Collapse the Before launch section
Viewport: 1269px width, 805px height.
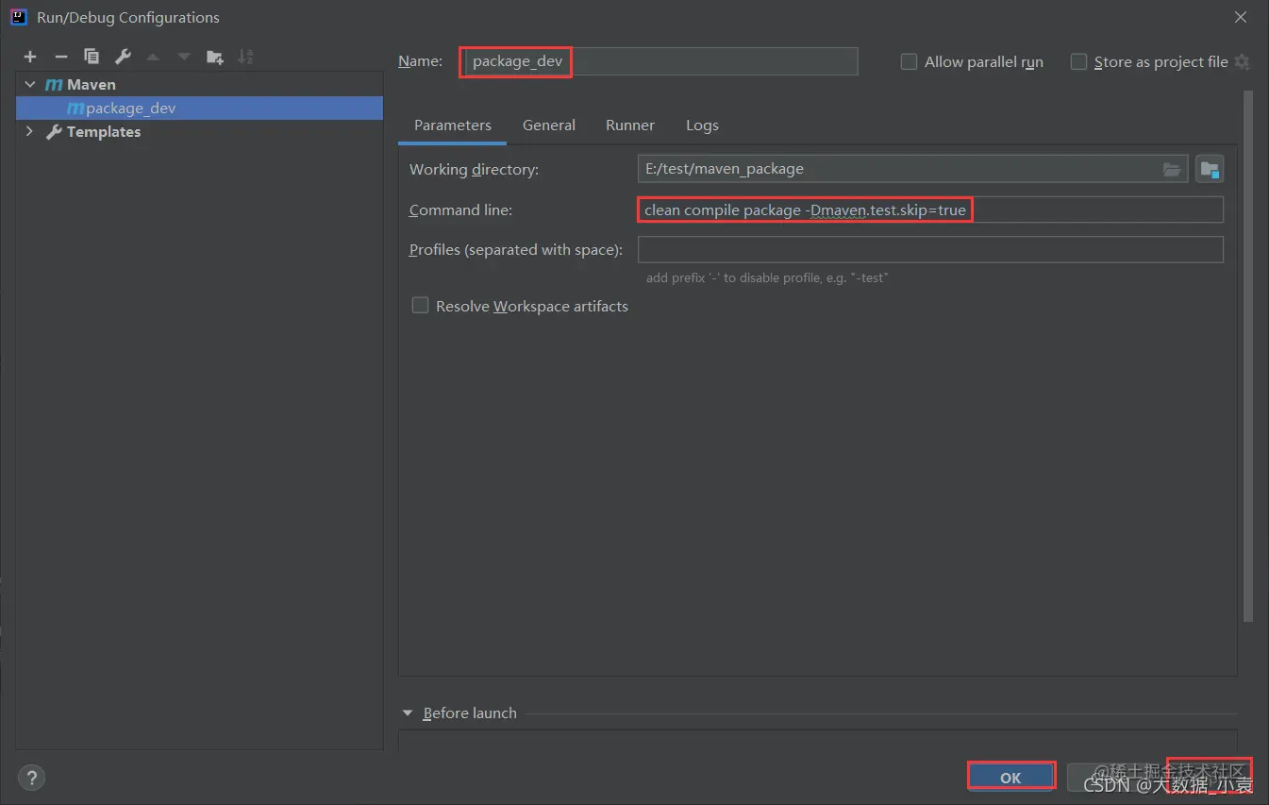(x=408, y=713)
